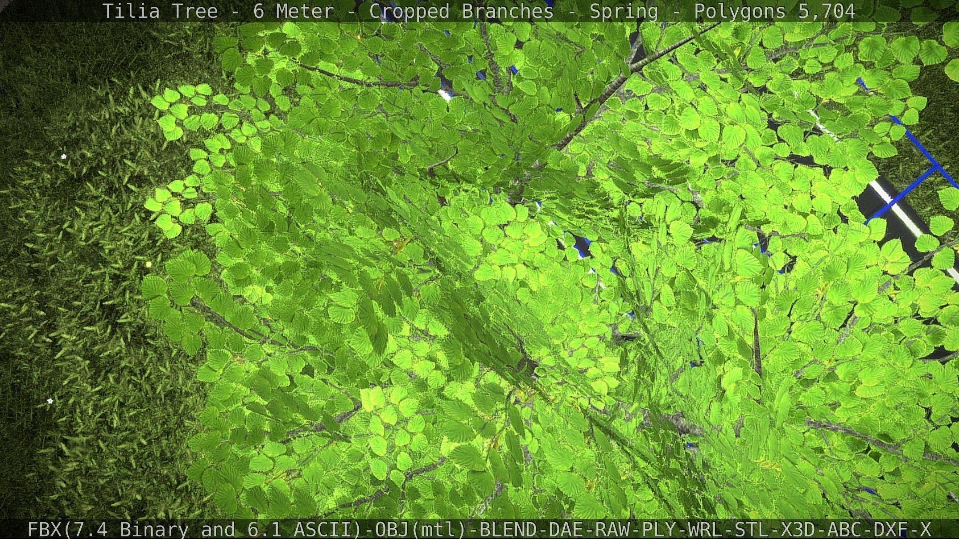
Task: Click the upper white flower in the grass
Action: click(x=64, y=156)
